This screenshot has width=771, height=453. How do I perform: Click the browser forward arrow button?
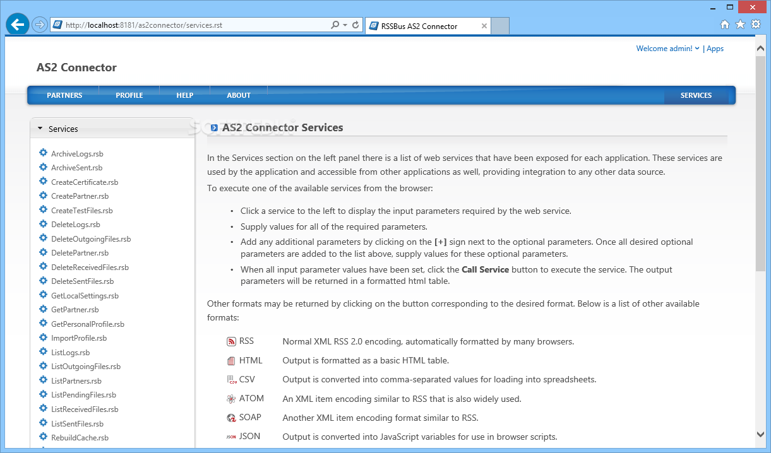point(39,25)
